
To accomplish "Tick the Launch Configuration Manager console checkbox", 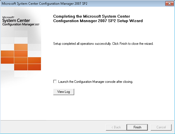I will coord(55,81).
